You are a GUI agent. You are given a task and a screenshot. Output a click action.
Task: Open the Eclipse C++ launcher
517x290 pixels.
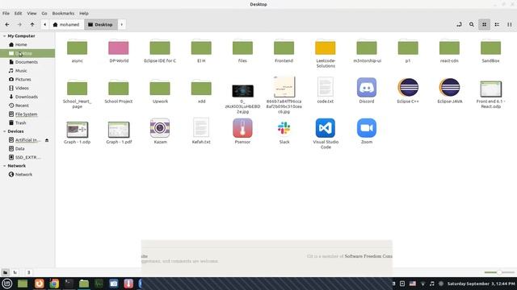click(408, 88)
